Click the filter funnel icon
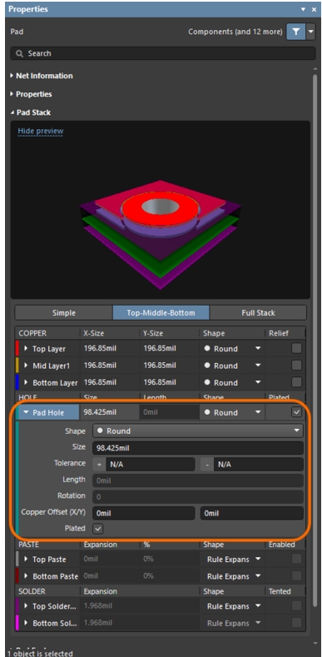322x657 pixels. [296, 32]
